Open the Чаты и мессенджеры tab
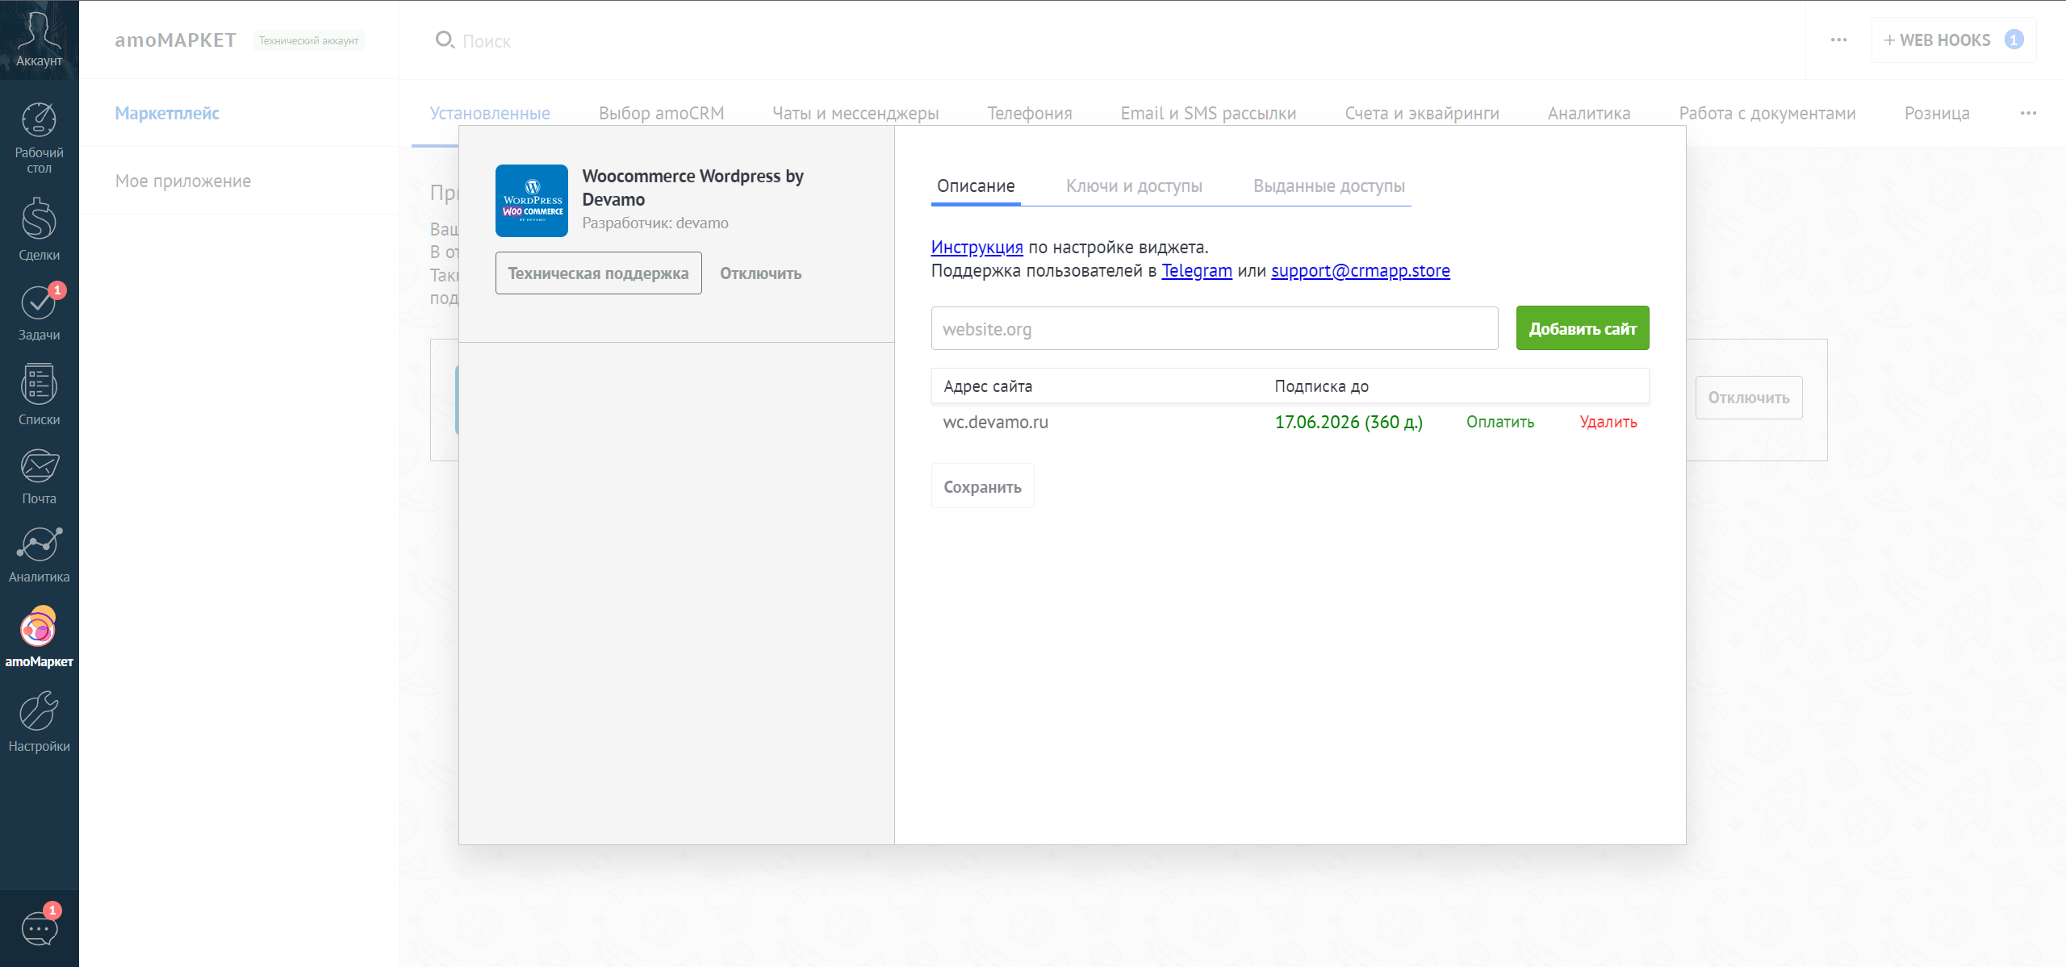Screen dimensions: 2066x967 click(855, 113)
